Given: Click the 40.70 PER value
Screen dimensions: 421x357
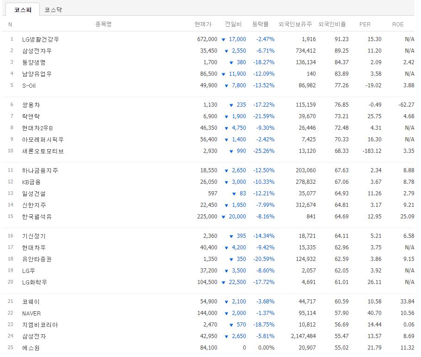Looking at the screenshot, I should click(x=375, y=313).
